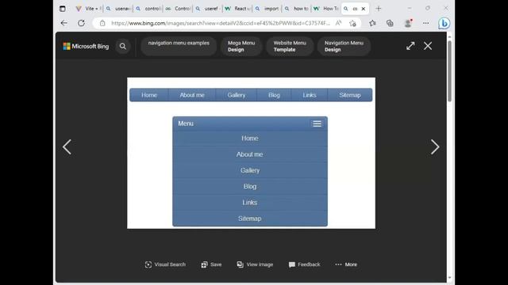This screenshot has height=285, width=508.
Task: Select the navigation menu examples suggestion
Action: (x=179, y=46)
